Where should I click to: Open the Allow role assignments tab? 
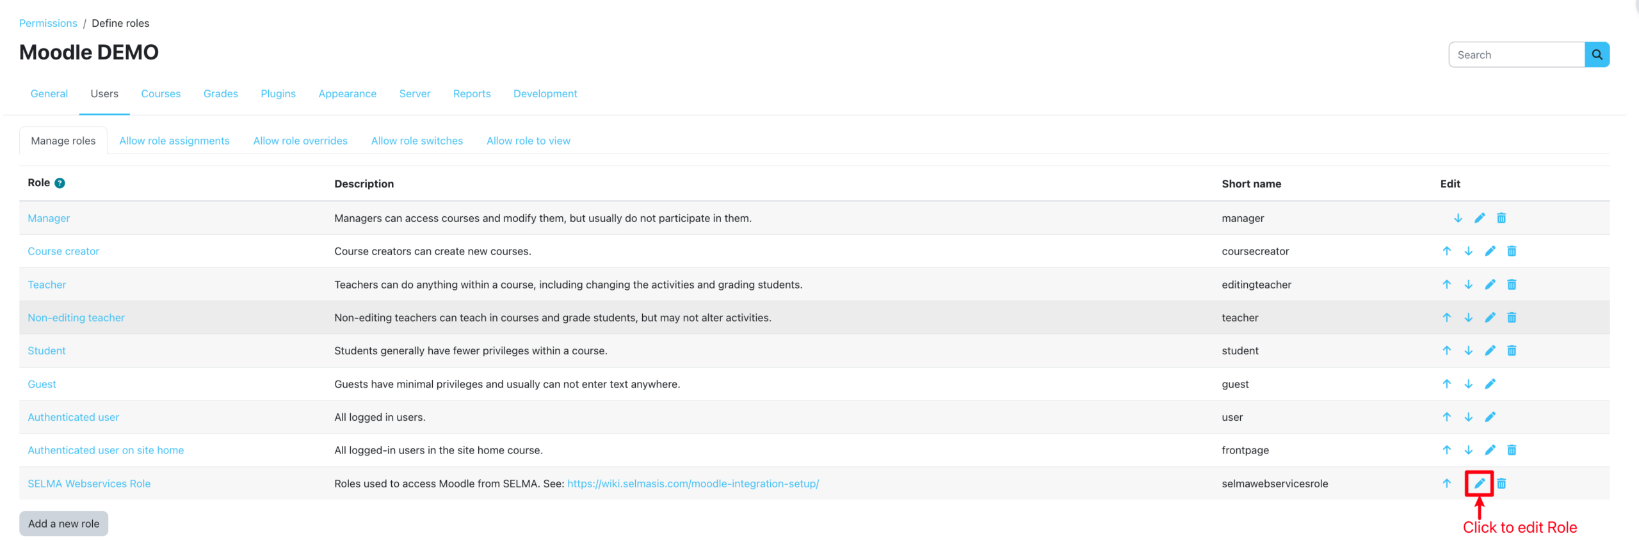coord(174,141)
